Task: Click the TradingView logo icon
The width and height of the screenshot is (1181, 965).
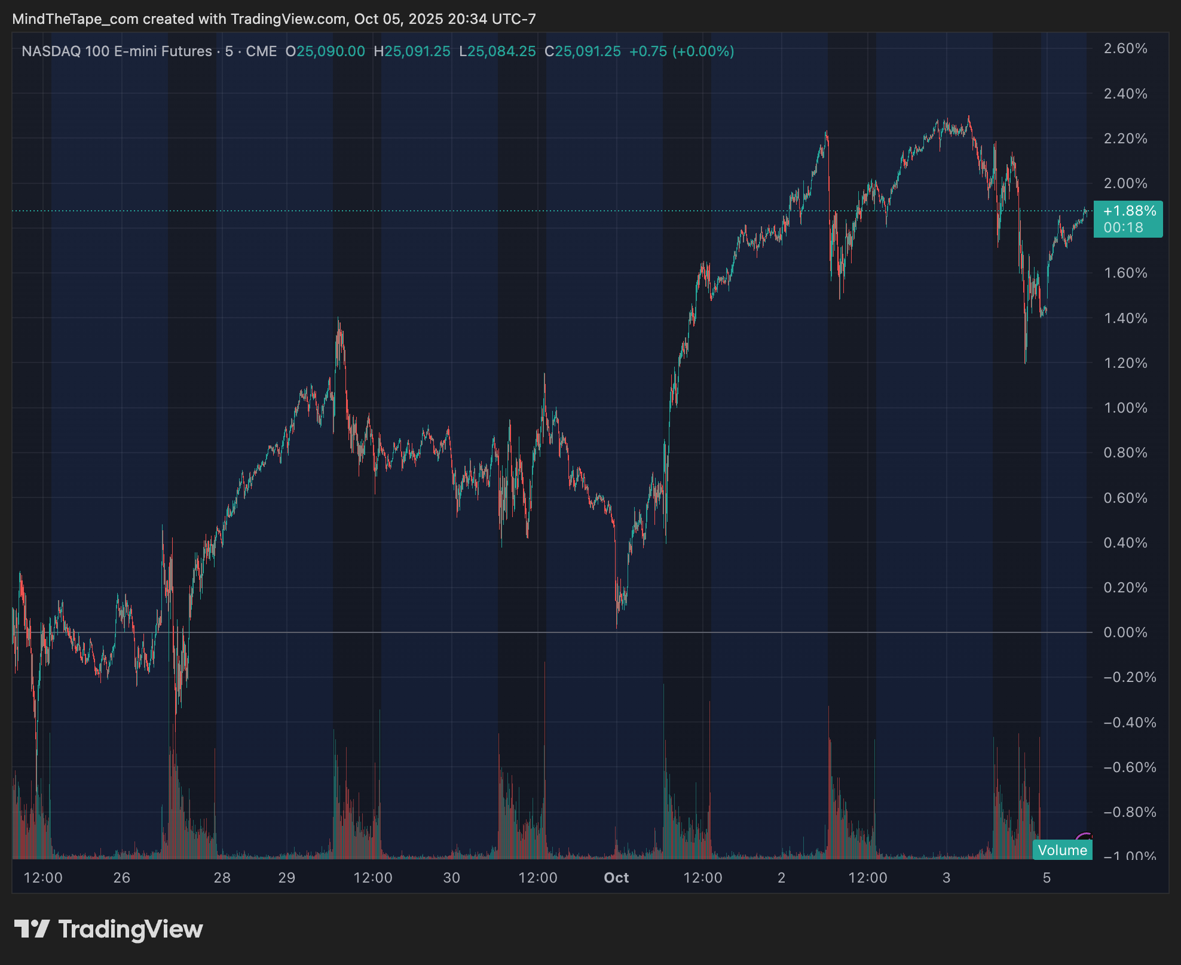Action: (x=32, y=929)
